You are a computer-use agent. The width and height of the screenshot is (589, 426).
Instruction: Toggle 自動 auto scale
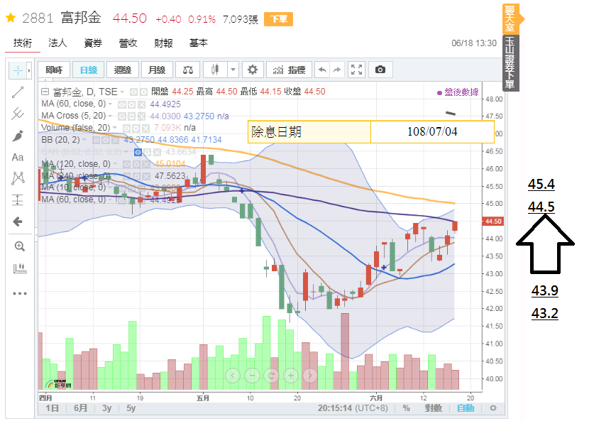point(466,408)
